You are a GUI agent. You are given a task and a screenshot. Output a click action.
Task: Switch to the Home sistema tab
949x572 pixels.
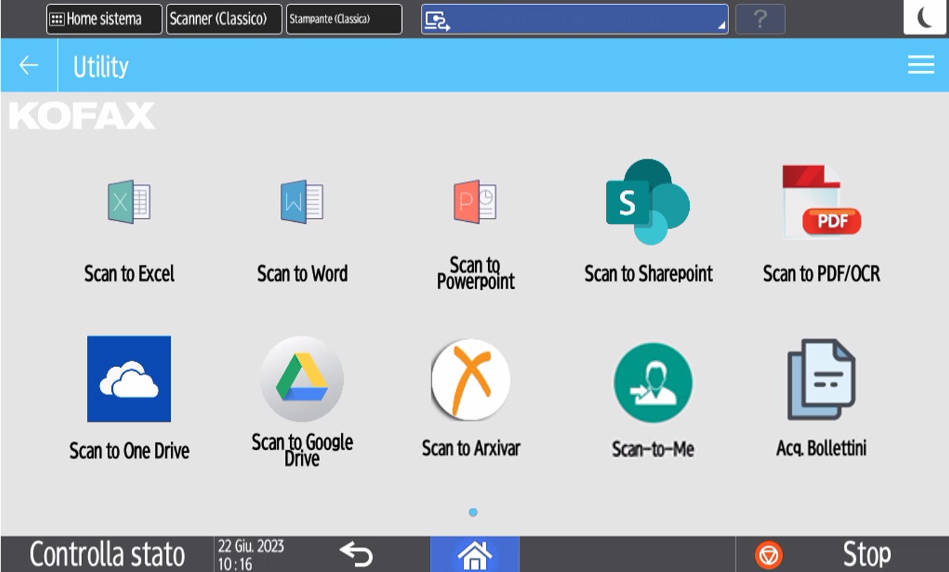tap(104, 20)
